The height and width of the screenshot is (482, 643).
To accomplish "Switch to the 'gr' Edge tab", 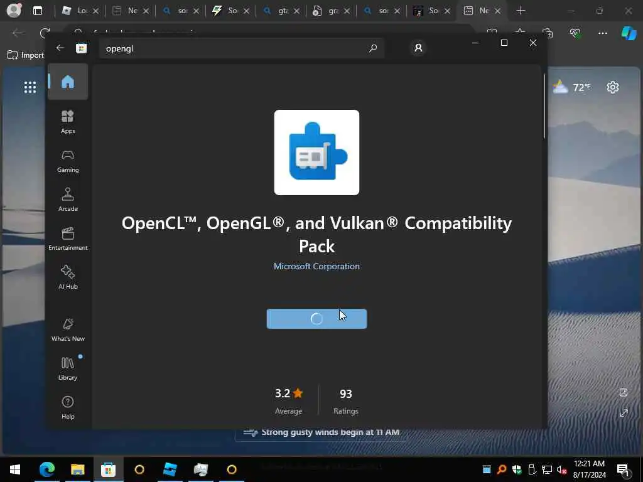I will [331, 11].
